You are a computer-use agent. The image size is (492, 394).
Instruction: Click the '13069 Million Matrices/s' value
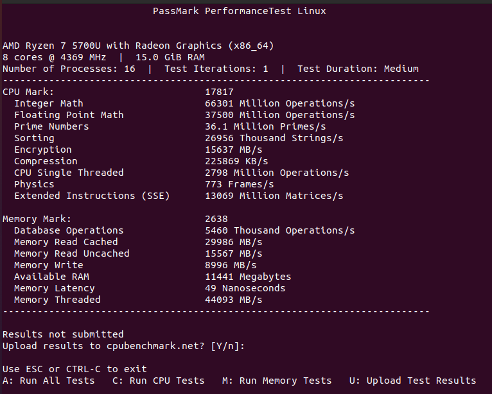[274, 196]
